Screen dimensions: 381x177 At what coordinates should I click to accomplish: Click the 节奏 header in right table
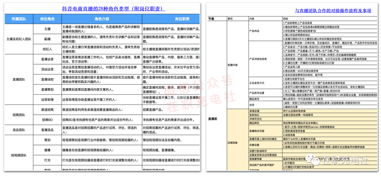(x=211, y=18)
